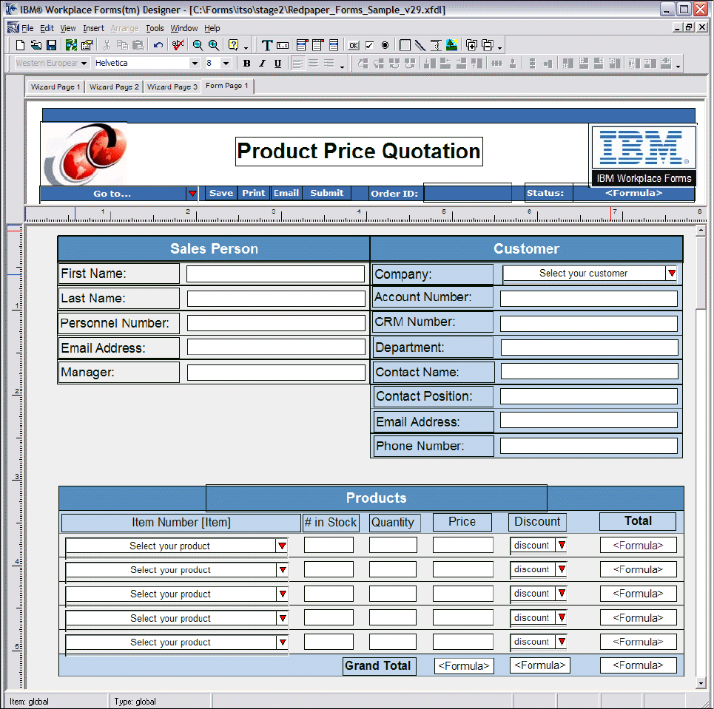
Task: Open third row discount dropdown
Action: 562,594
